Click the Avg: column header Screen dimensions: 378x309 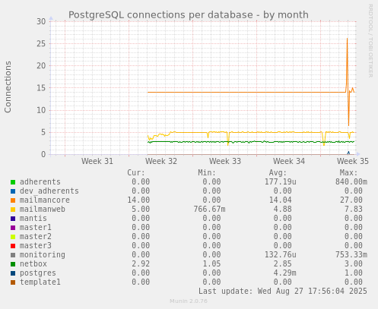[278, 173]
